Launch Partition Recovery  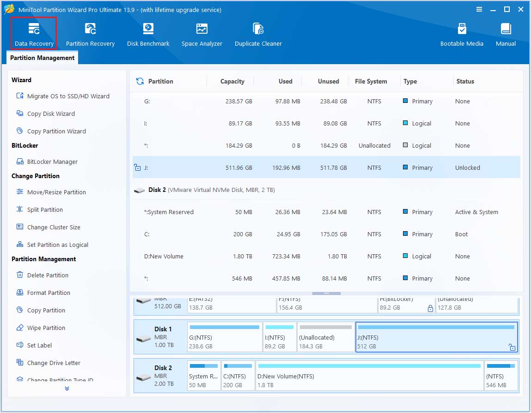(x=90, y=35)
